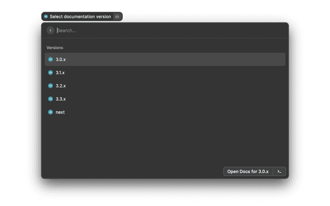
Task: Click the 3.2.x version icon
Action: tap(51, 85)
